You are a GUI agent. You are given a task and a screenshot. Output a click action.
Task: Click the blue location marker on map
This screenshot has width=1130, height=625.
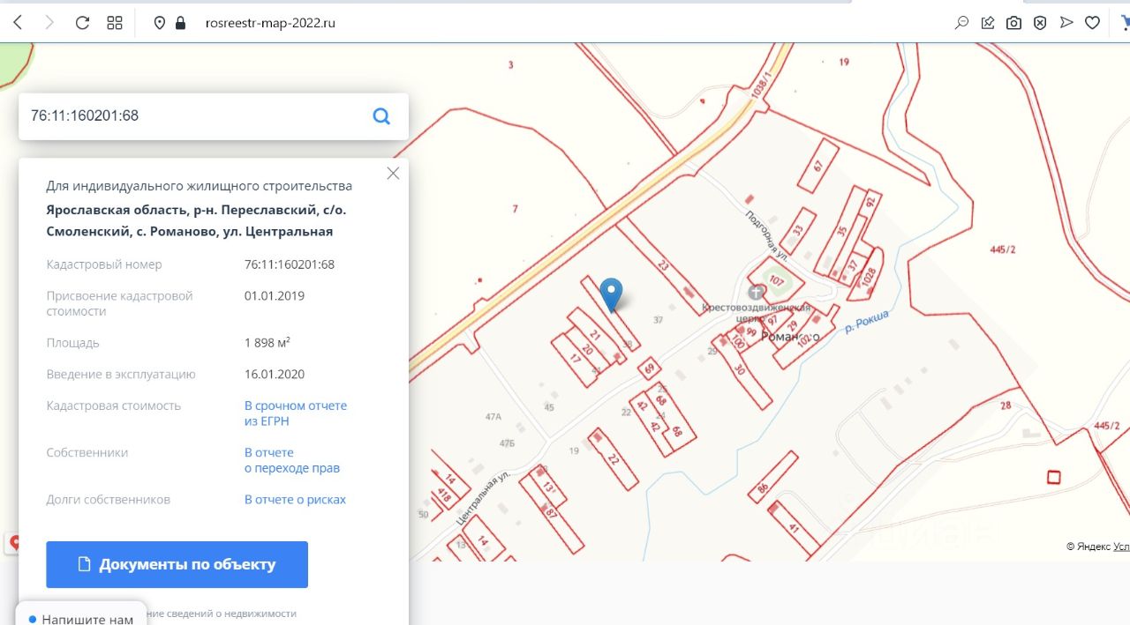pos(611,294)
